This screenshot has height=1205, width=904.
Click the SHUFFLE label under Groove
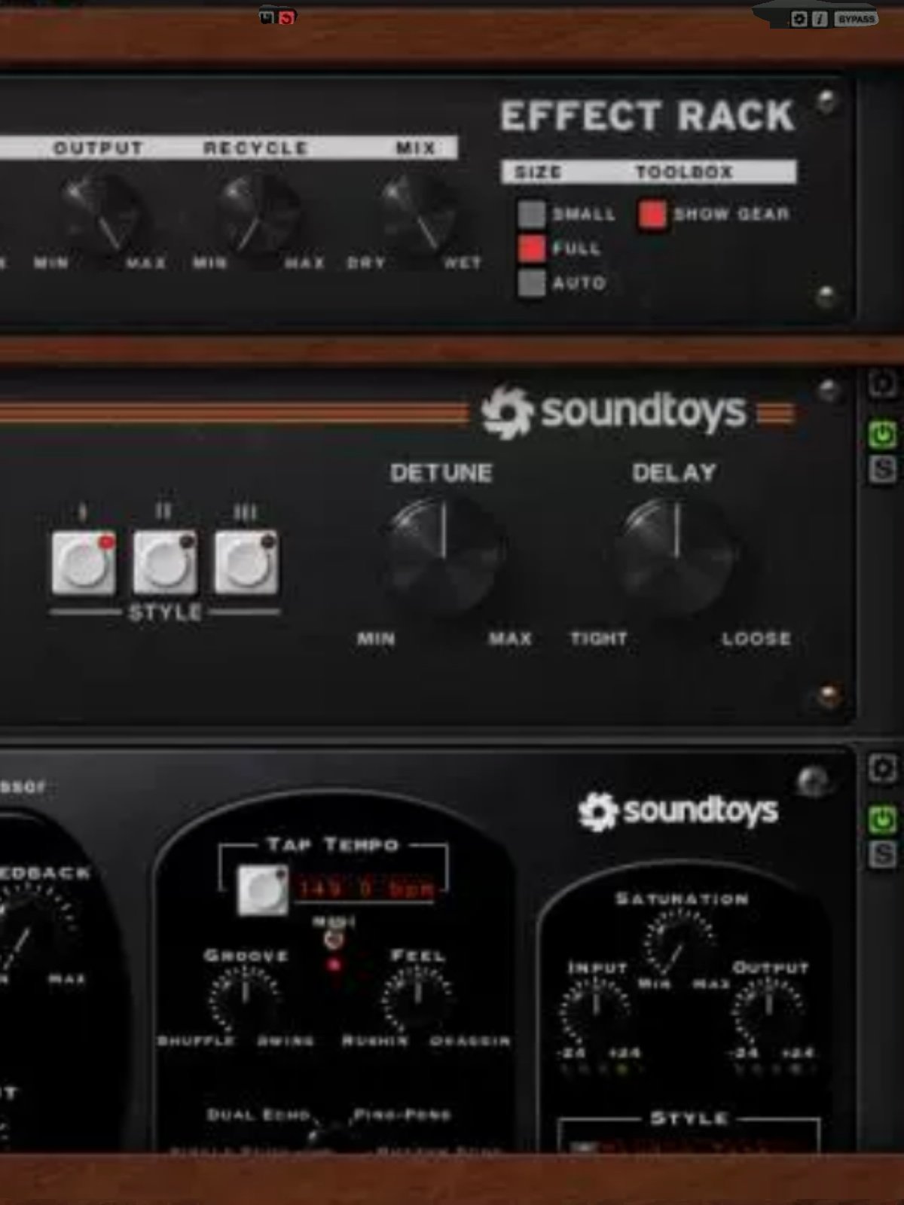pyautogui.click(x=196, y=1041)
